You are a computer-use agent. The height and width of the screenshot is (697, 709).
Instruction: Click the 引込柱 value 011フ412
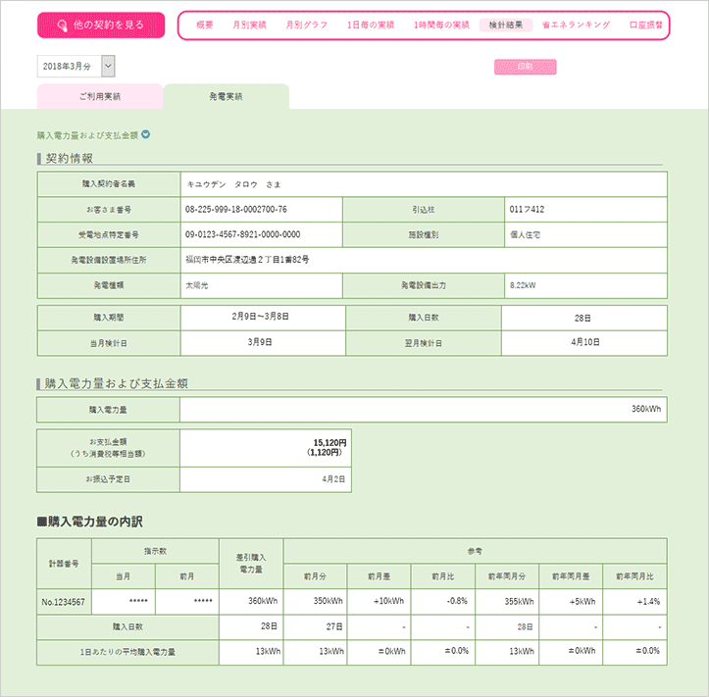click(x=527, y=209)
